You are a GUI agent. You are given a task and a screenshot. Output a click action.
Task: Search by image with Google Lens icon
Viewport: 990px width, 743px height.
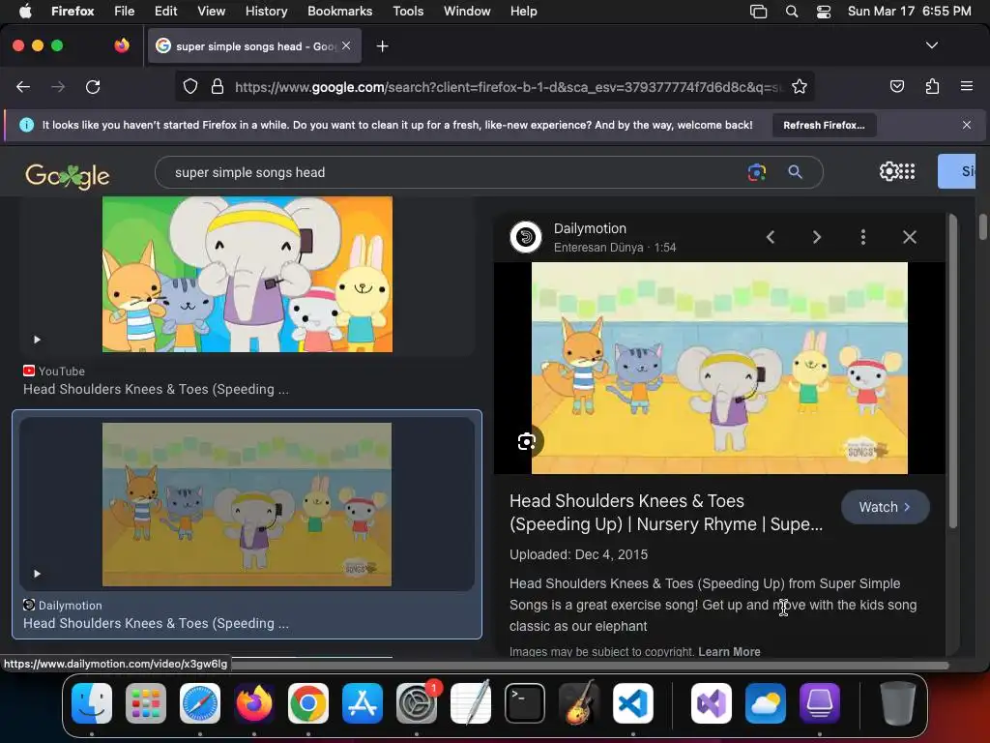point(756,172)
